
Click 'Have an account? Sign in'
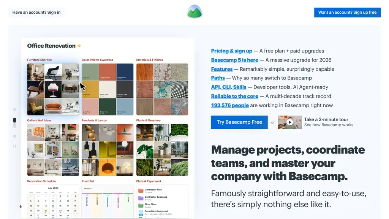coord(36,12)
